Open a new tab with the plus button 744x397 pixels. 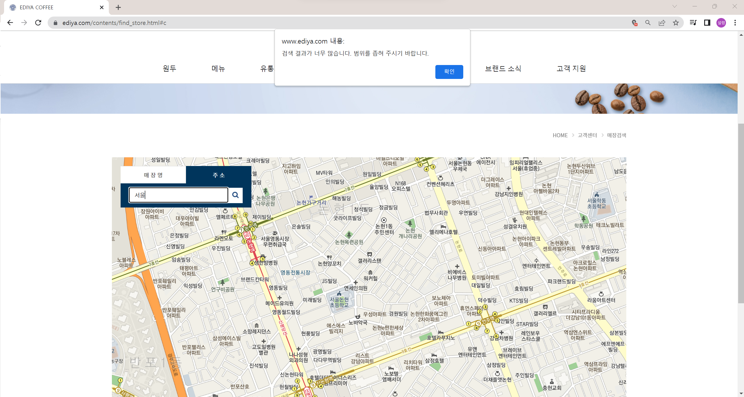click(x=118, y=8)
